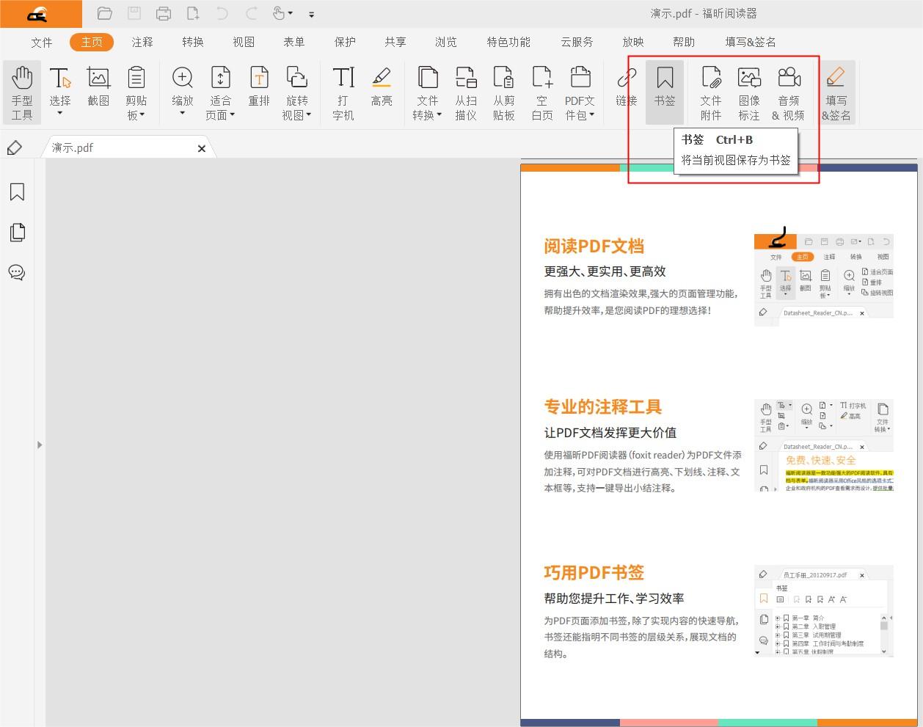Viewport: 923px width, 727px height.
Task: Collapse the left sidebar with the arrow
Action: pos(40,445)
